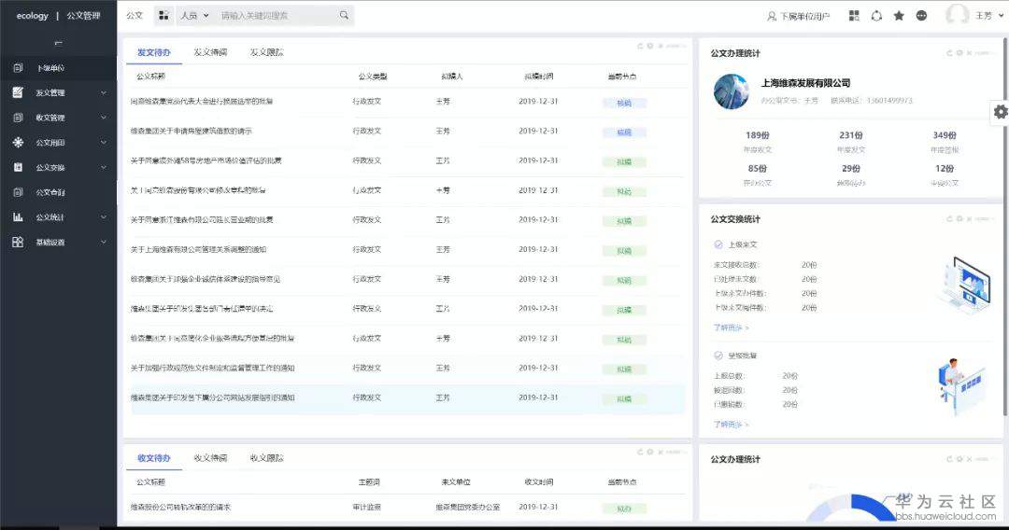
Task: Click the ecology 公文管理 logo title
Action: [x=58, y=16]
